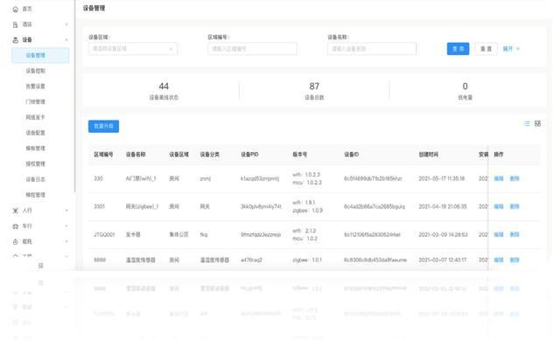This screenshot has width=560, height=340.
Task: Click the sidebar vertical scrollbar
Action: pos(75,96)
